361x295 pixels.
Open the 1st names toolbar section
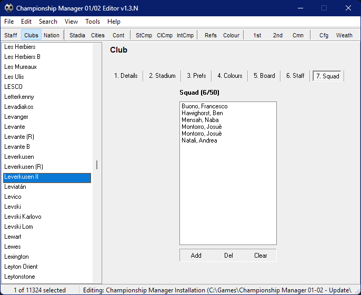click(x=257, y=35)
